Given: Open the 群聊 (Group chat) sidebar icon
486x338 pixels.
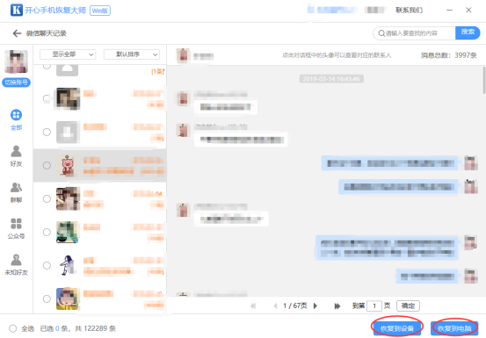Looking at the screenshot, I should (x=16, y=188).
